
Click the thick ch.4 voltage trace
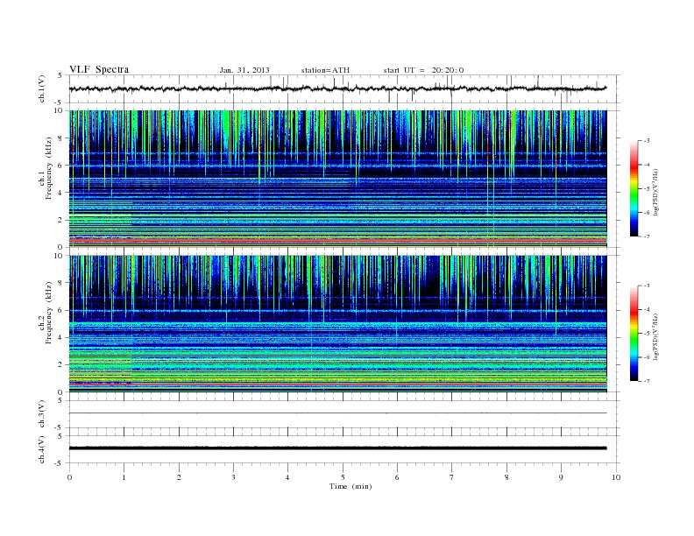coord(337,448)
